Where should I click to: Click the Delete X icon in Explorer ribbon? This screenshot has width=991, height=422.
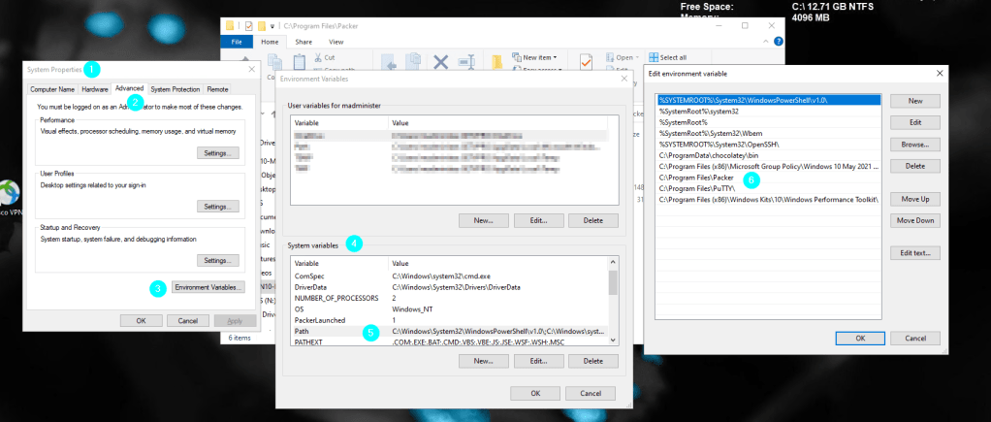[x=440, y=63]
